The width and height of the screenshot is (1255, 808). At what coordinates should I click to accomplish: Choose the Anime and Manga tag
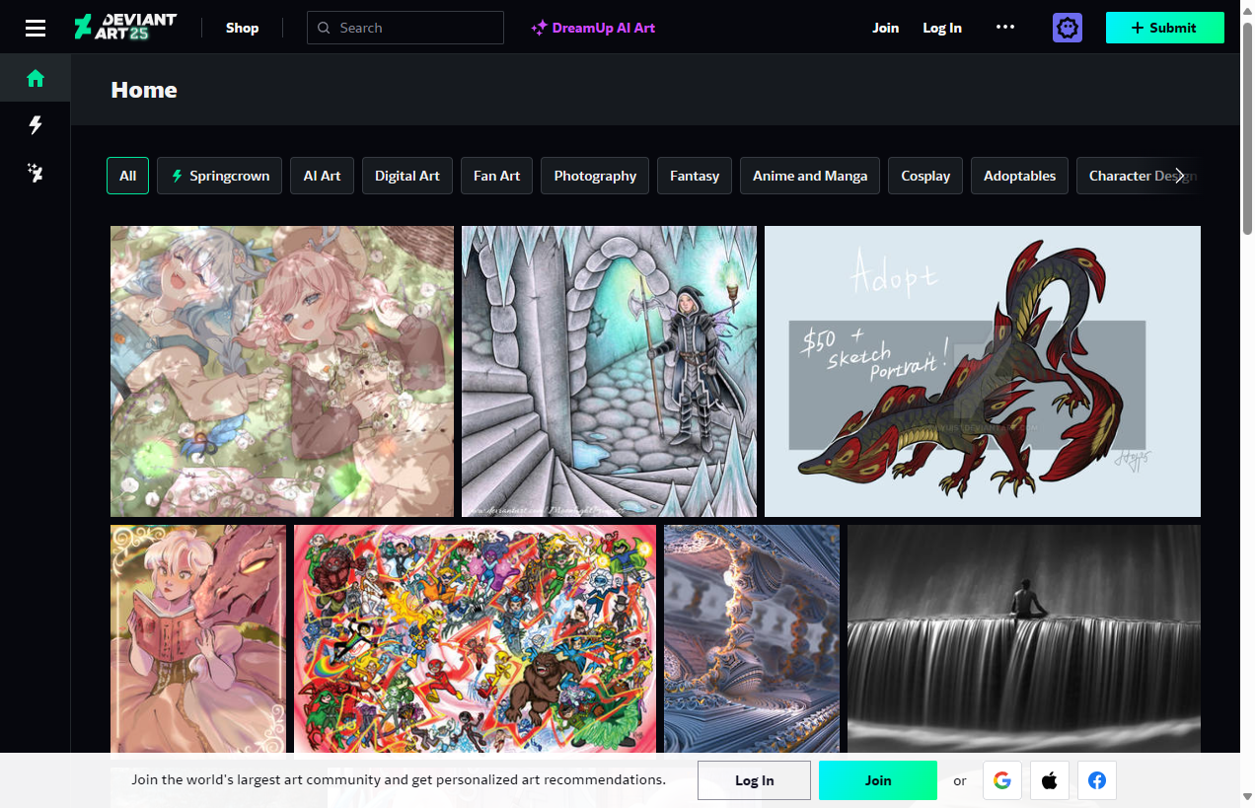tap(810, 176)
